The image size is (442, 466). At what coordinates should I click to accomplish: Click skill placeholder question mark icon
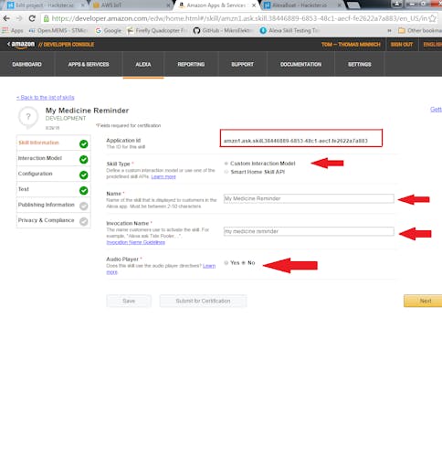click(x=28, y=116)
